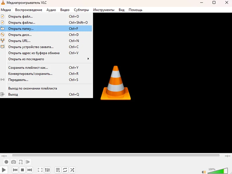Open the Аудио menu
The height and width of the screenshot is (174, 232).
point(51,10)
